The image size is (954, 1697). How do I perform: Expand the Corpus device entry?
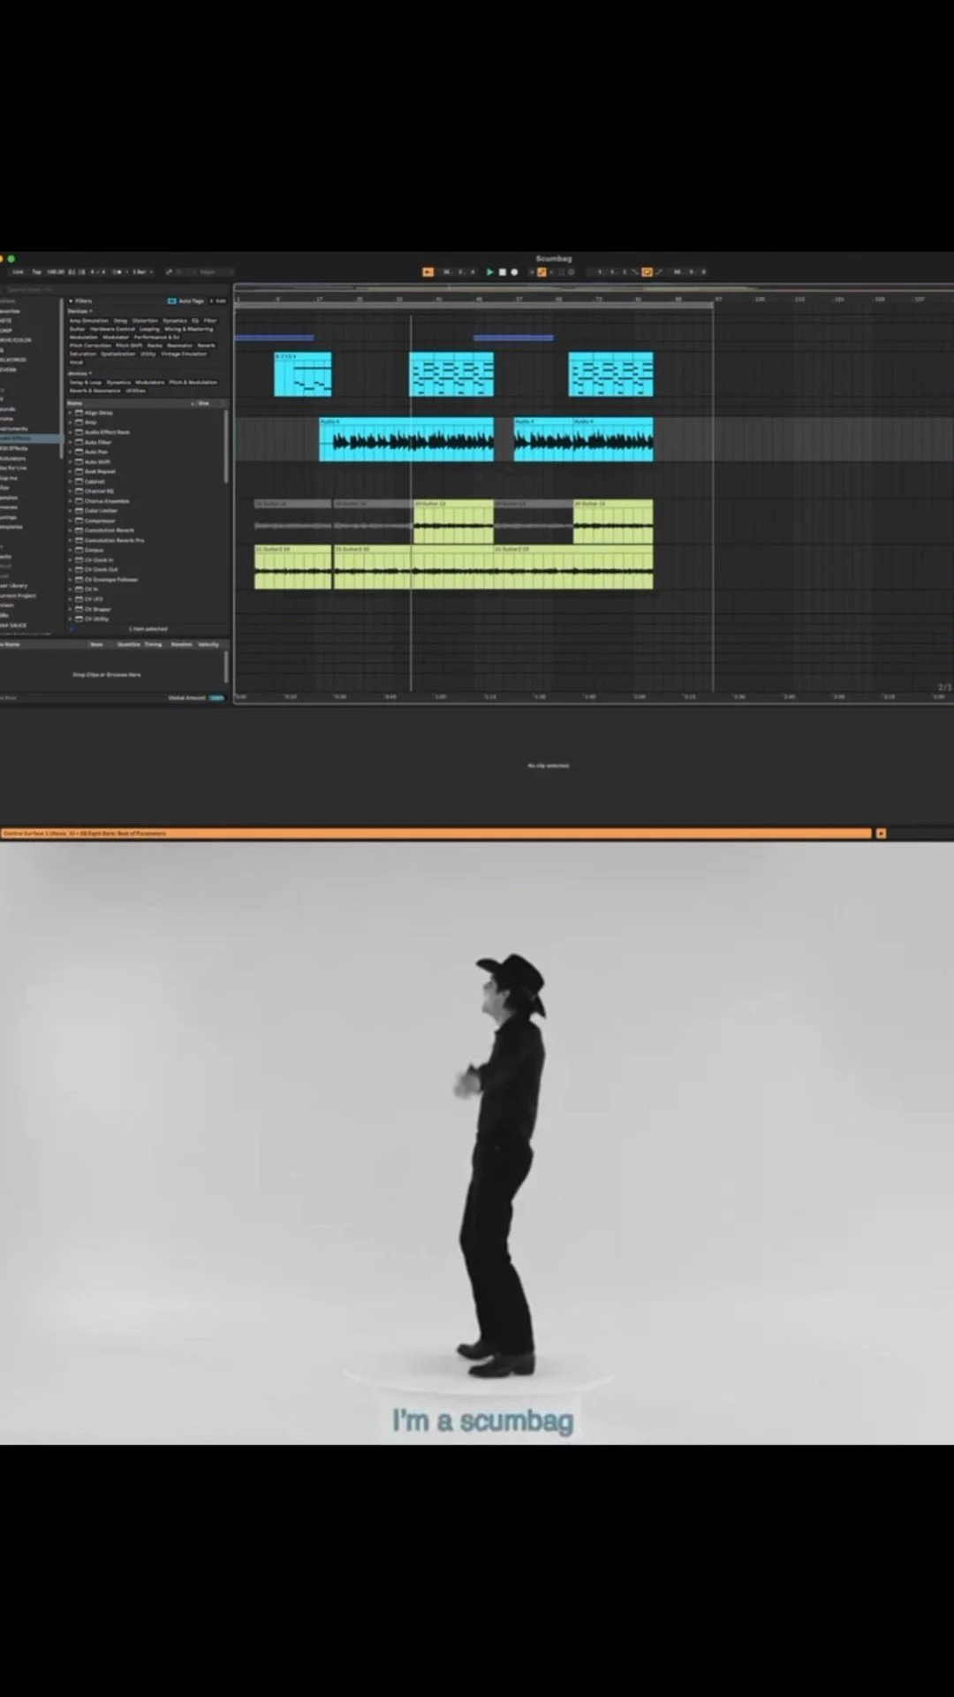coord(71,550)
